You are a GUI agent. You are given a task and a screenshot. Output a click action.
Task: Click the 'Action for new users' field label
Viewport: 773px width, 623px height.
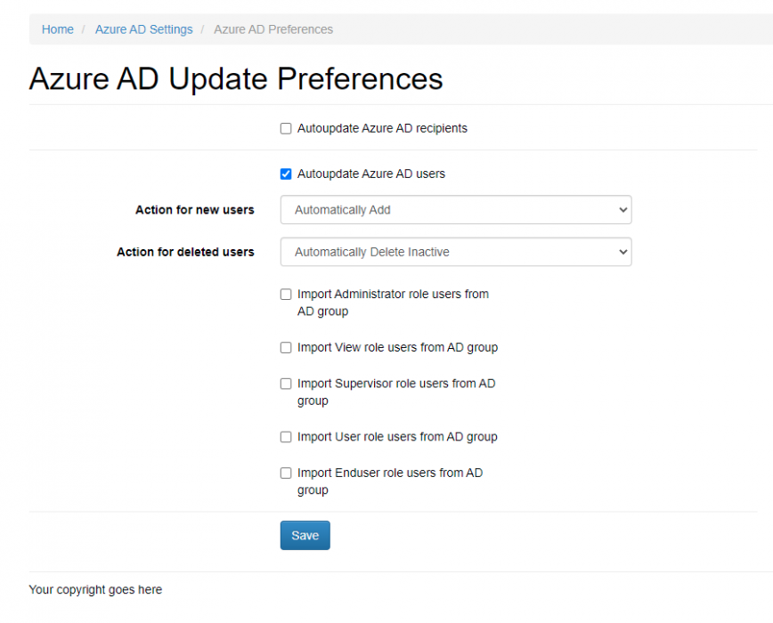194,210
